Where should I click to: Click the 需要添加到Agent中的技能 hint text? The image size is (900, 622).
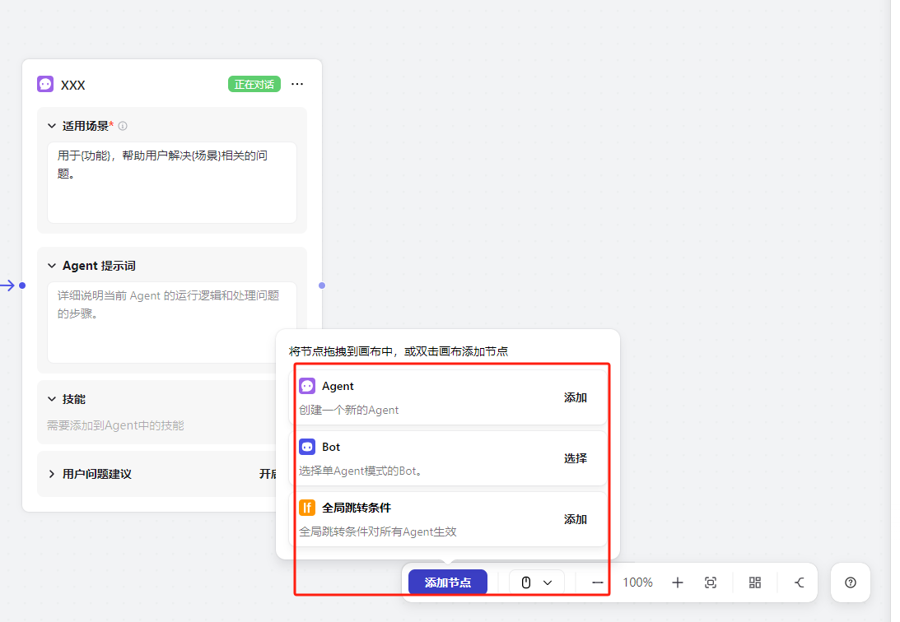(115, 425)
